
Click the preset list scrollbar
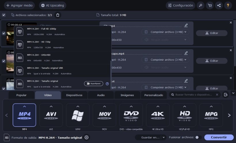coord(111,75)
